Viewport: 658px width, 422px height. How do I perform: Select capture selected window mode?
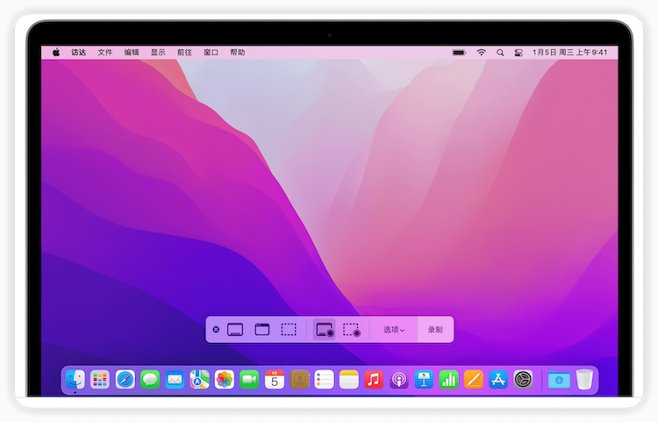pos(261,330)
